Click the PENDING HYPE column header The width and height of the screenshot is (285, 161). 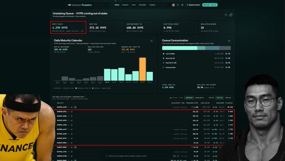(x=192, y=103)
